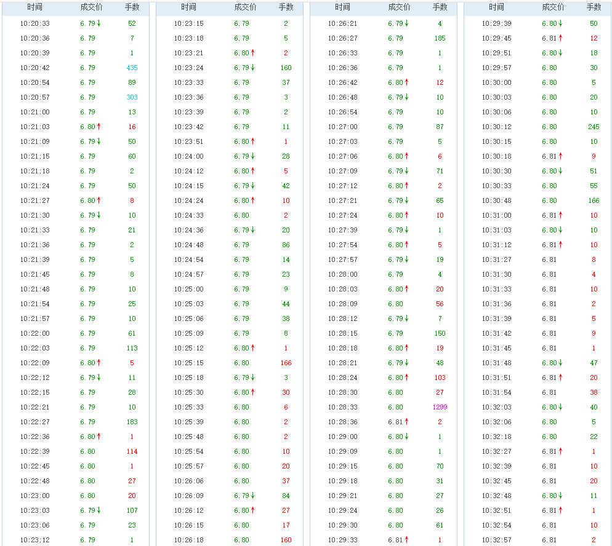The image size is (612, 546).
Task: Click volume 113 in the 10:22:03 row
Action: coord(132,349)
